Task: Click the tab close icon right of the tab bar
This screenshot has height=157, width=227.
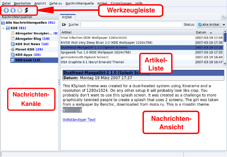Action: [x=223, y=17]
